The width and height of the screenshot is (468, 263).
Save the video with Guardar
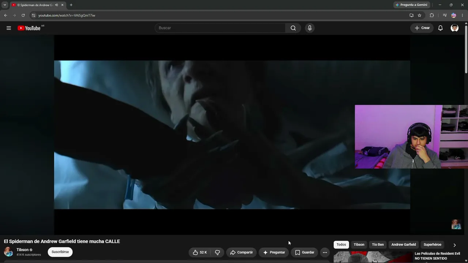tap(305, 252)
